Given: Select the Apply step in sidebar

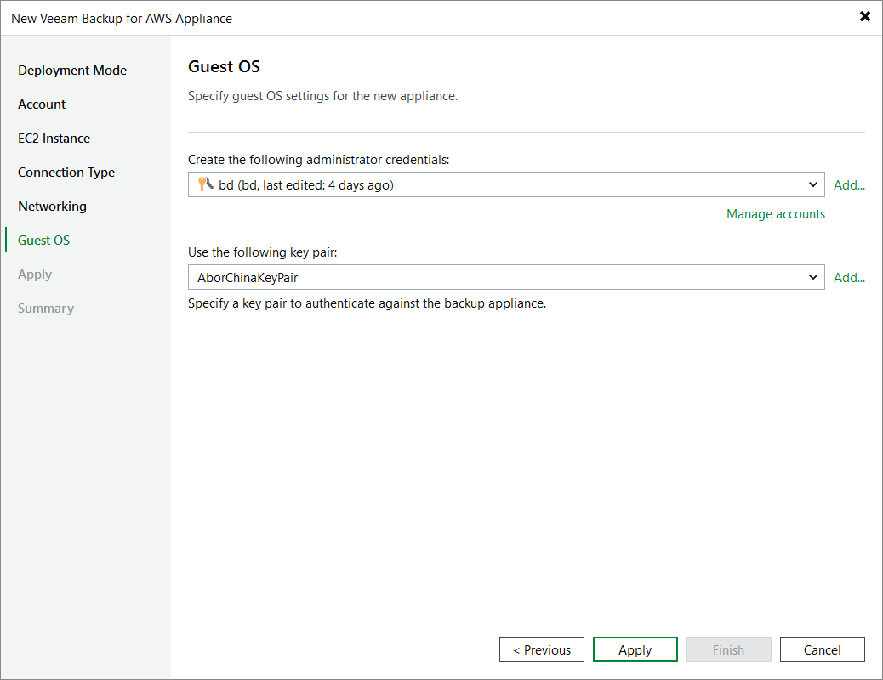Looking at the screenshot, I should [35, 275].
